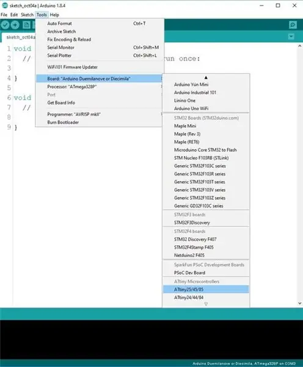Open the Edit menu
303x367 pixels.
(x=14, y=15)
